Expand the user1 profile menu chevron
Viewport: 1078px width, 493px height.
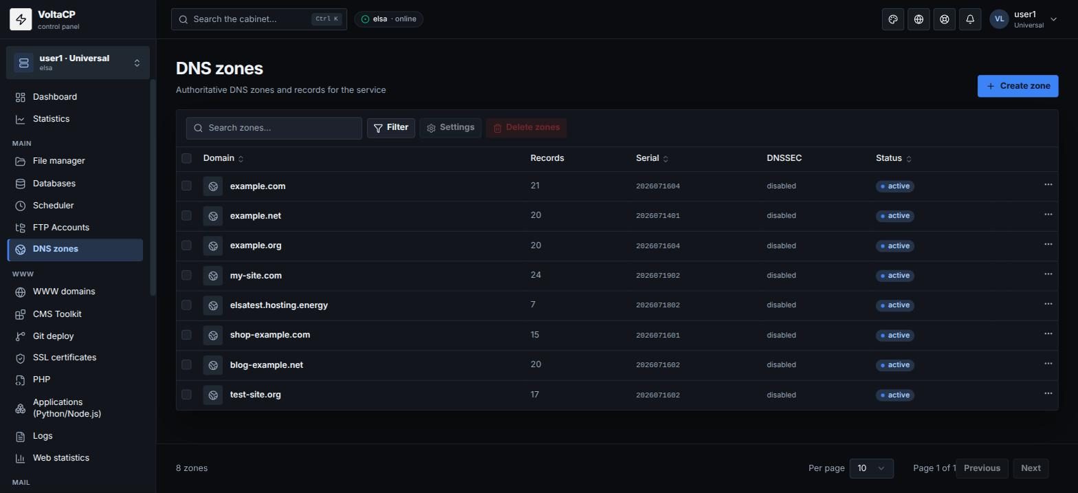click(x=1053, y=19)
